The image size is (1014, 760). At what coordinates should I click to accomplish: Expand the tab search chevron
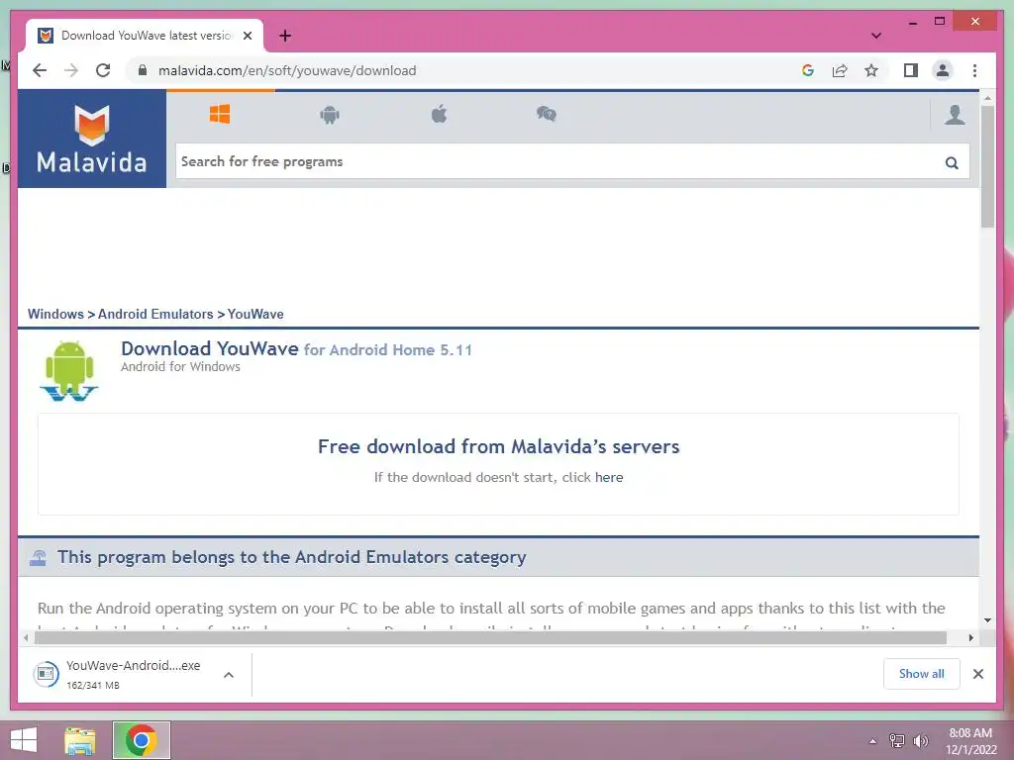(x=876, y=36)
